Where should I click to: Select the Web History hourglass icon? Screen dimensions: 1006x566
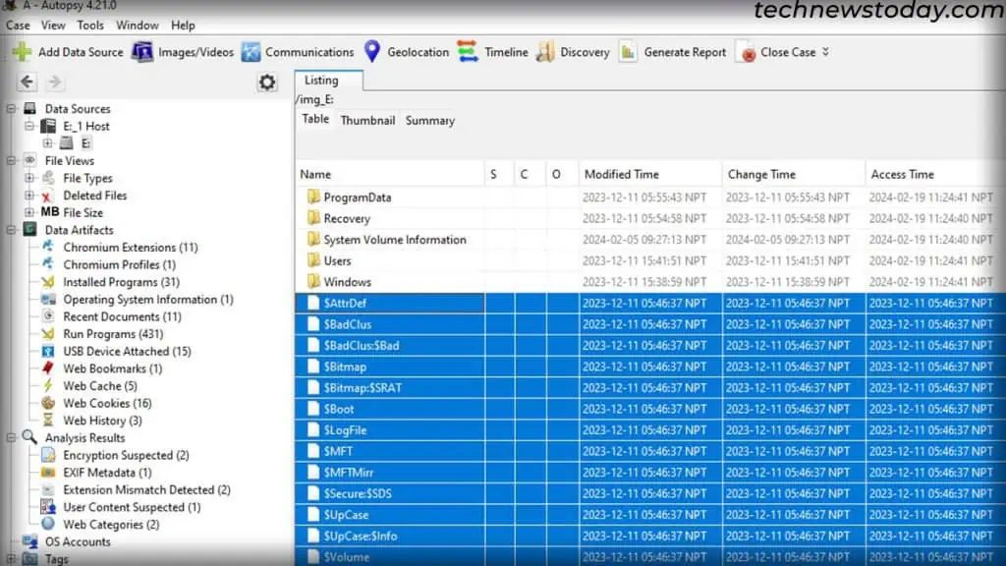tap(48, 421)
